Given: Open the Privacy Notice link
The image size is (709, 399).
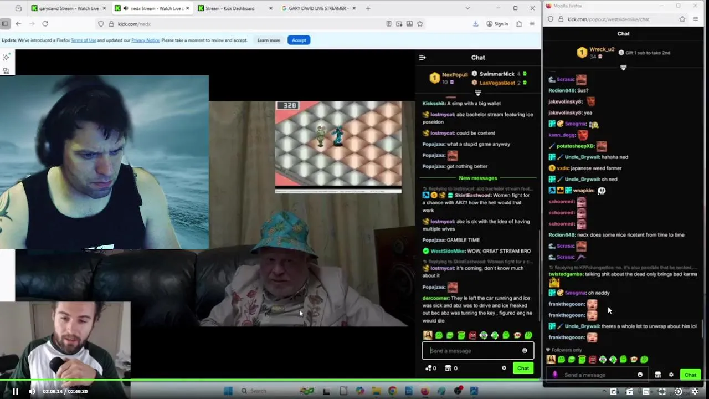Looking at the screenshot, I should 145,40.
